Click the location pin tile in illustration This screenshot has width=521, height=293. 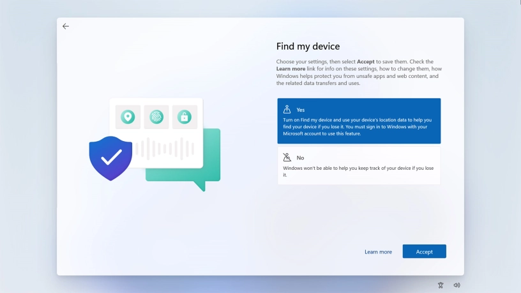point(128,117)
